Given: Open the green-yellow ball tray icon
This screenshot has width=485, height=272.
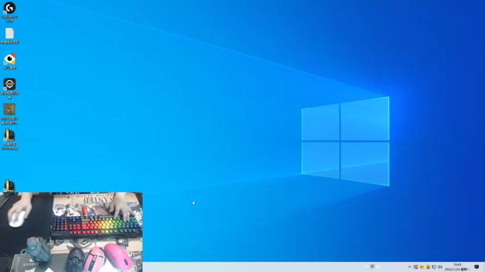Looking at the screenshot, I should point(428,267).
